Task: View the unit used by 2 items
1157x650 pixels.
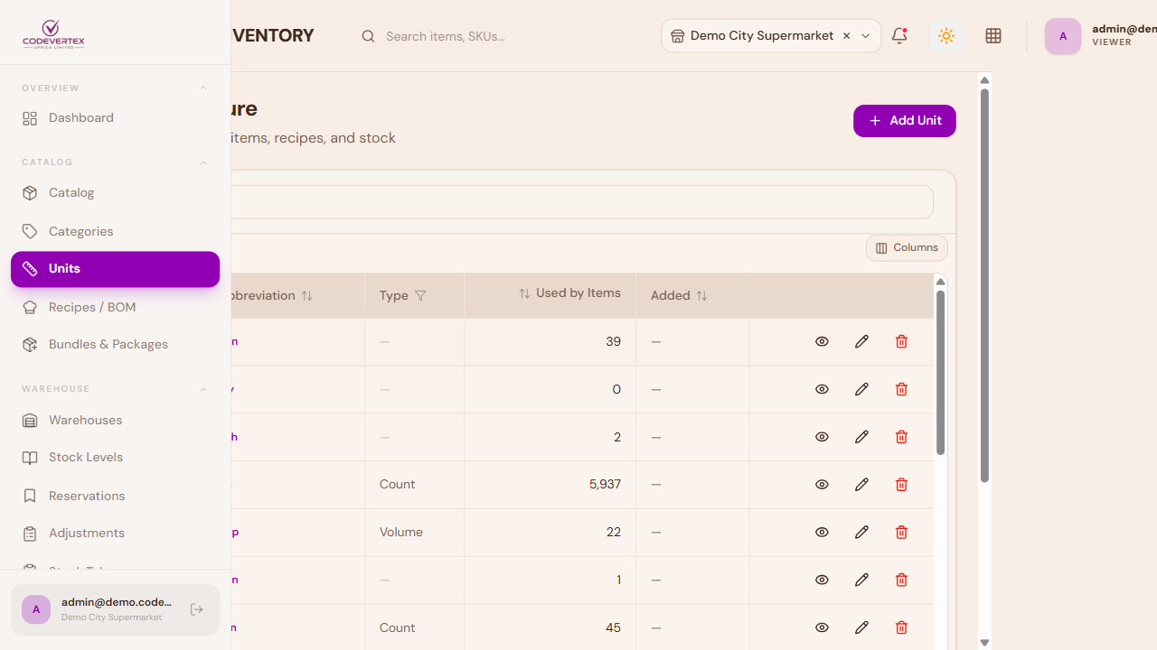Action: (822, 437)
